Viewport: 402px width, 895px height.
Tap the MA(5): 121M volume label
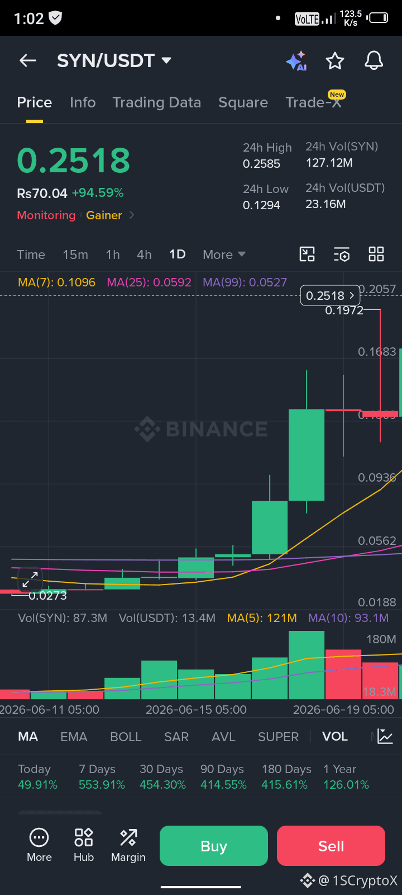click(x=262, y=618)
